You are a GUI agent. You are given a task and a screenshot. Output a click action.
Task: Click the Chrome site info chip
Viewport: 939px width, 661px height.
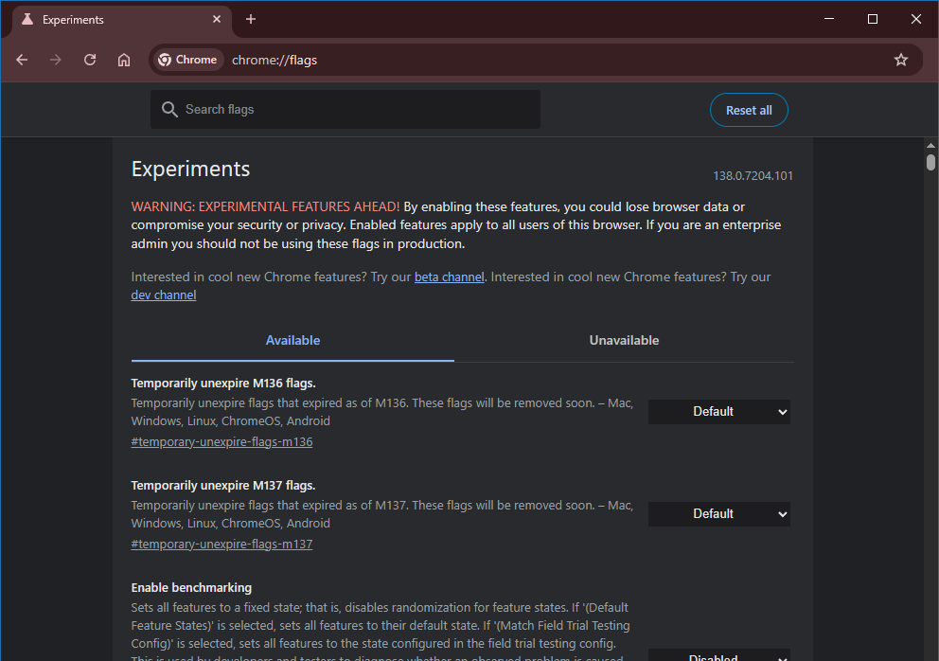pos(188,60)
